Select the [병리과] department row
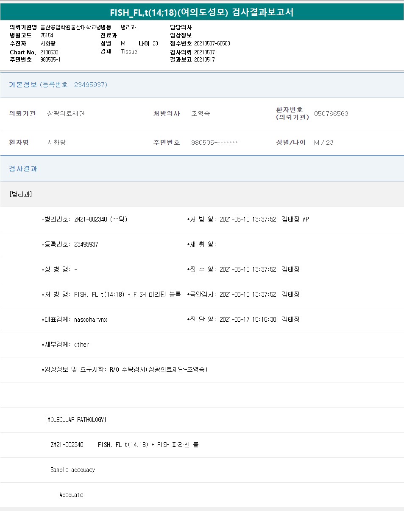The image size is (404, 511). (21, 194)
